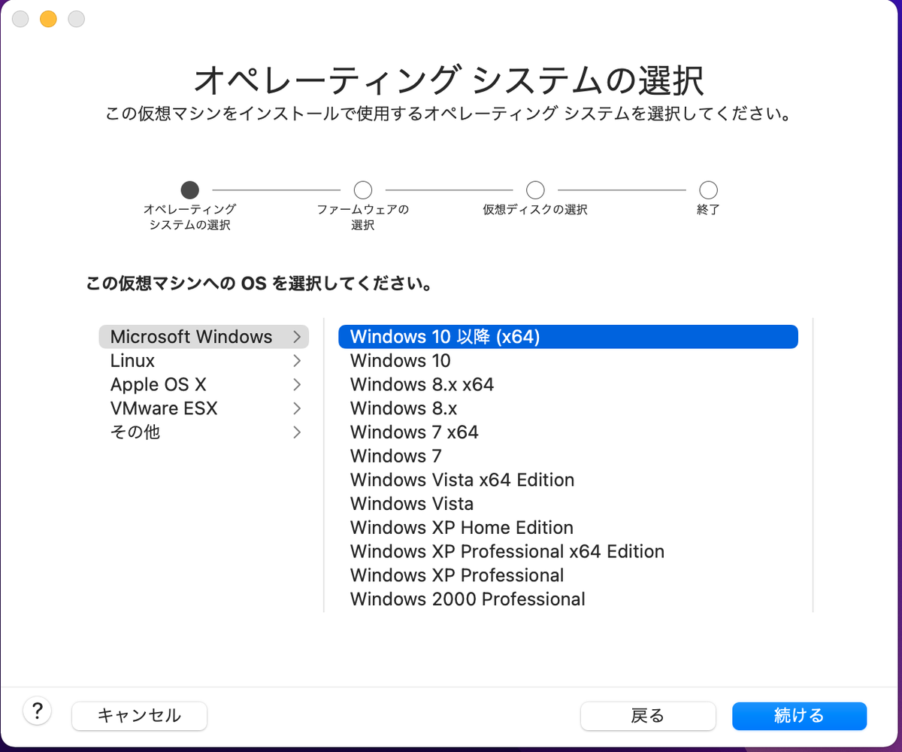
Task: Expand the その他 category chevron
Action: coord(298,432)
